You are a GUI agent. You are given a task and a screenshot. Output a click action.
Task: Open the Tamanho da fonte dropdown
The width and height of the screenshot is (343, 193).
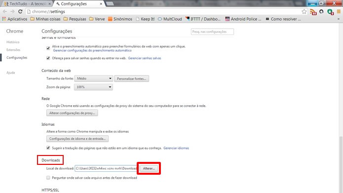click(x=94, y=78)
